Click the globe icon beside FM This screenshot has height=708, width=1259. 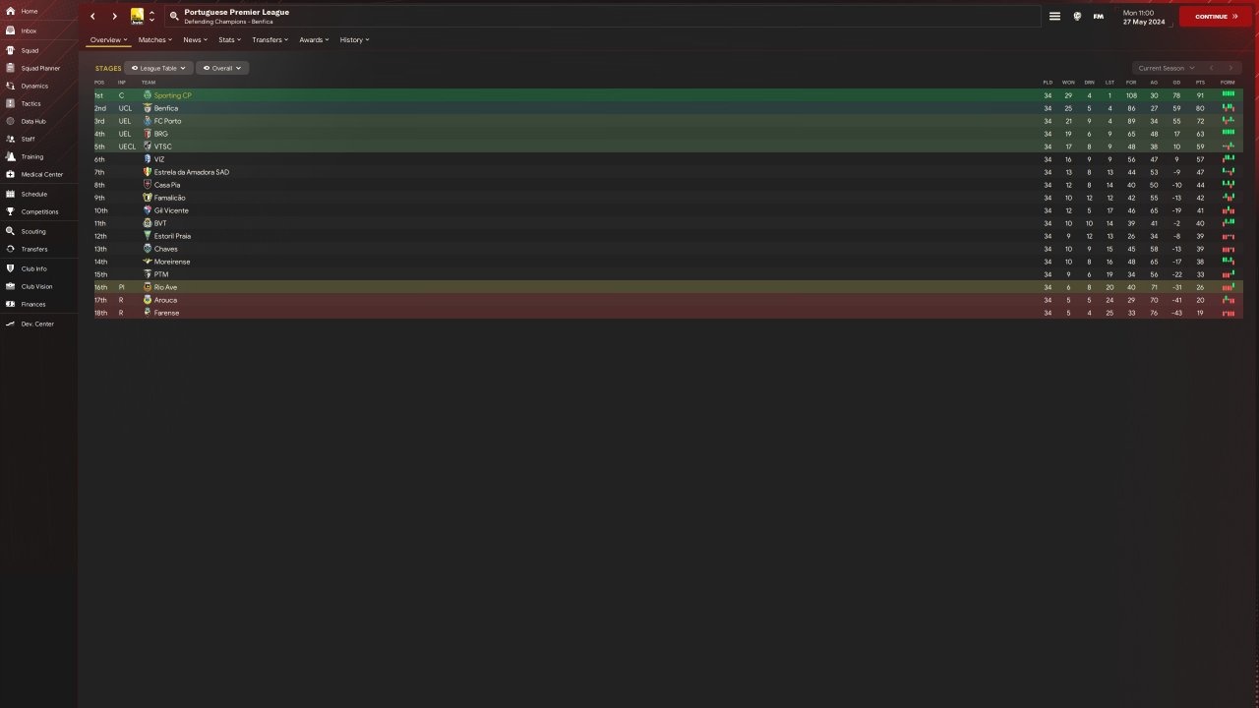pyautogui.click(x=1077, y=16)
